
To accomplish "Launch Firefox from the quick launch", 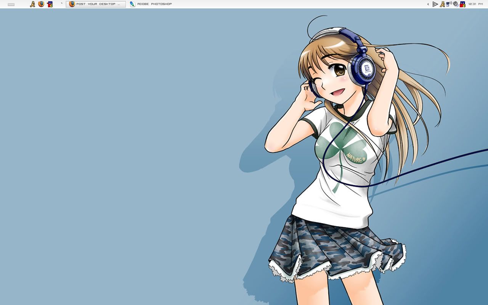I will tap(41, 4).
